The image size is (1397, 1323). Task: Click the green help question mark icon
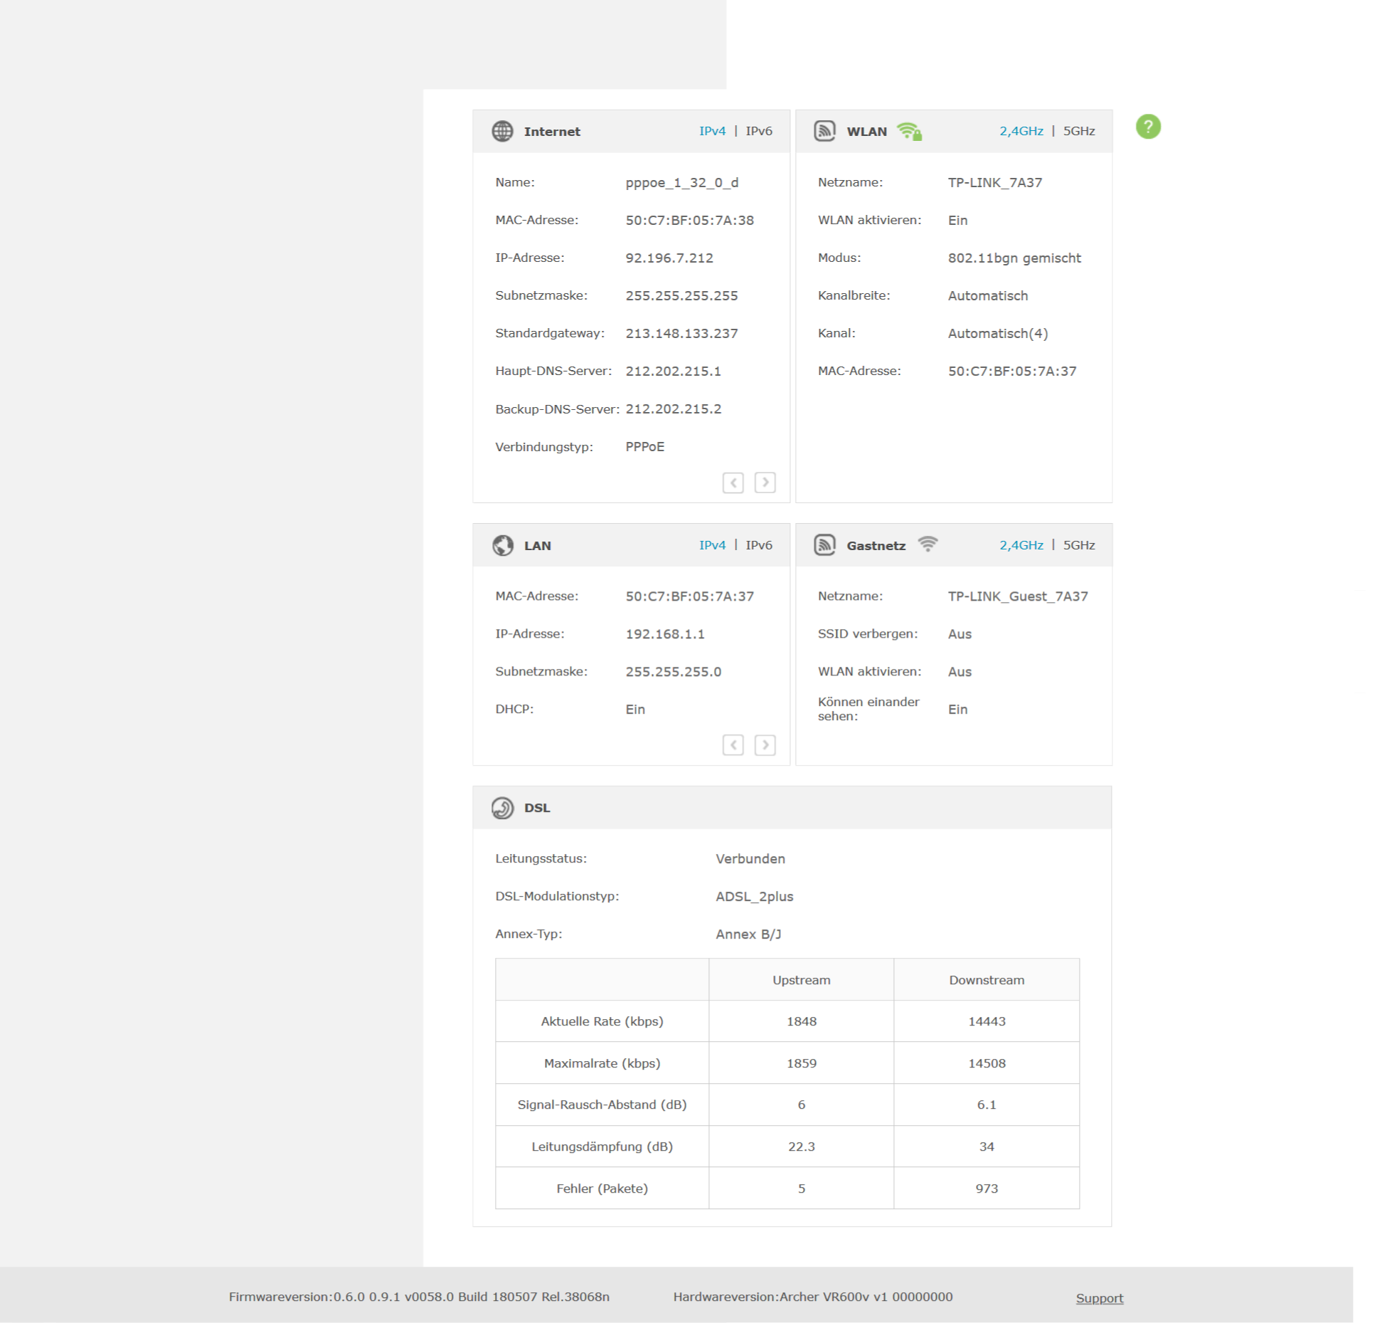point(1147,127)
